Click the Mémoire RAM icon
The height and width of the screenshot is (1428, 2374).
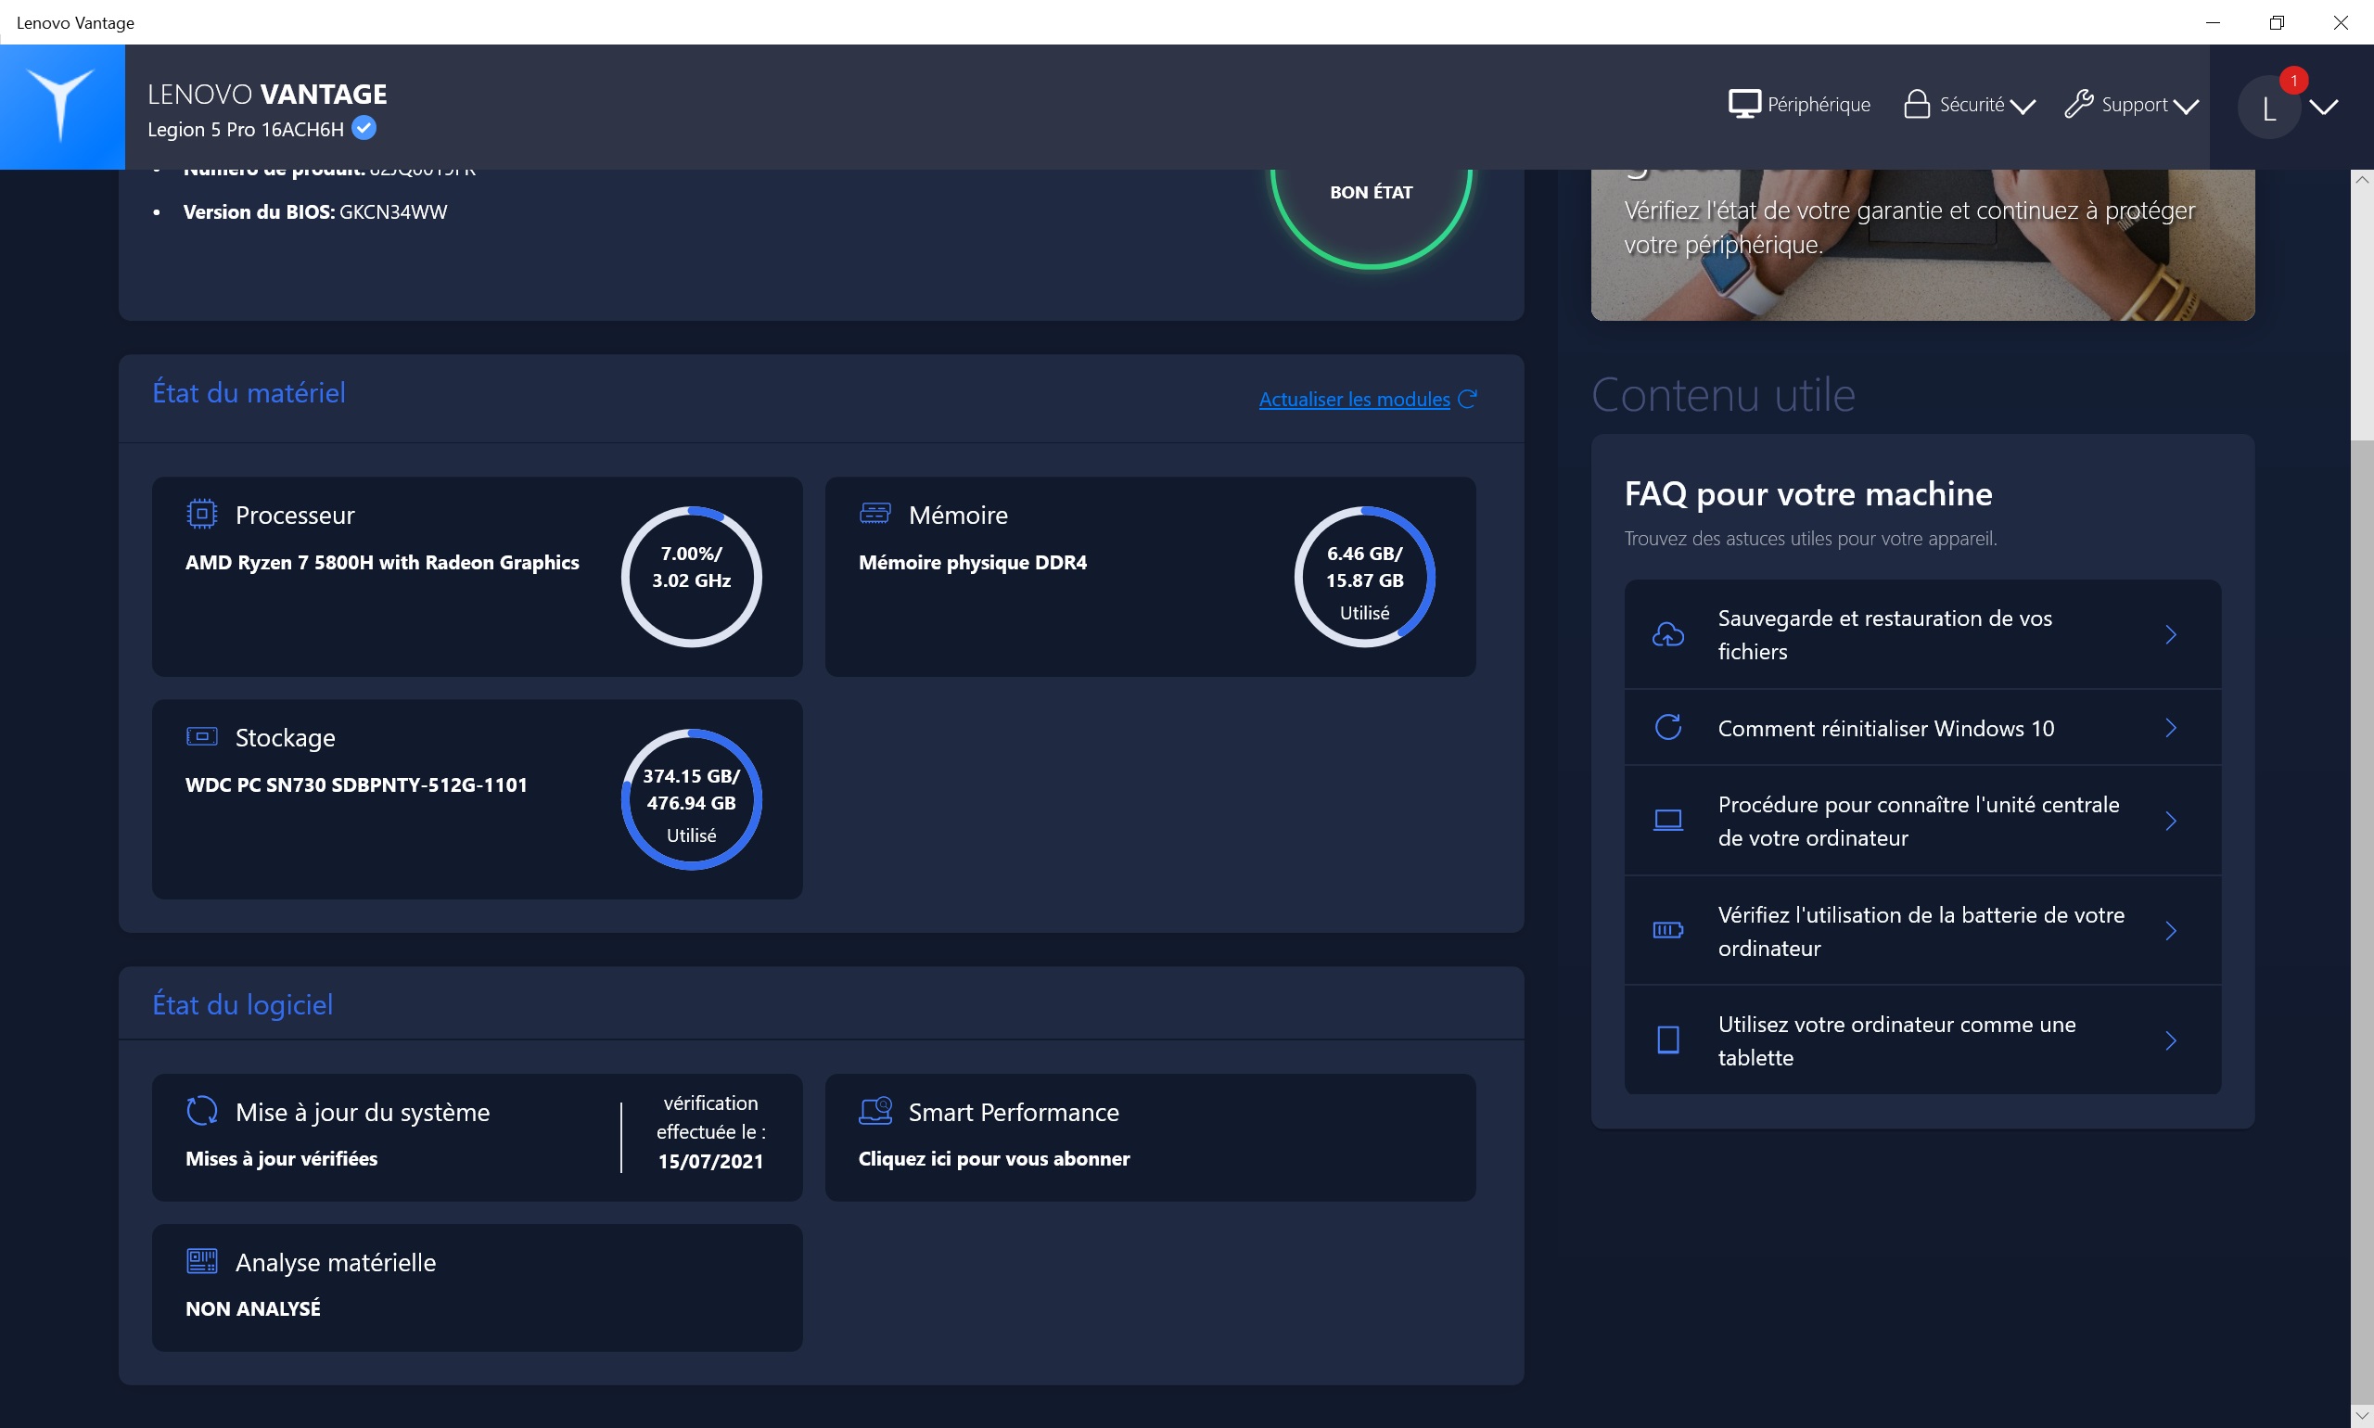click(x=874, y=513)
